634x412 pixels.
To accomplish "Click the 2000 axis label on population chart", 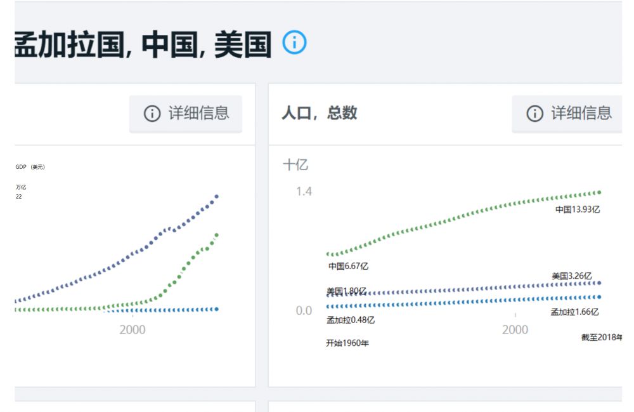I will (x=515, y=329).
